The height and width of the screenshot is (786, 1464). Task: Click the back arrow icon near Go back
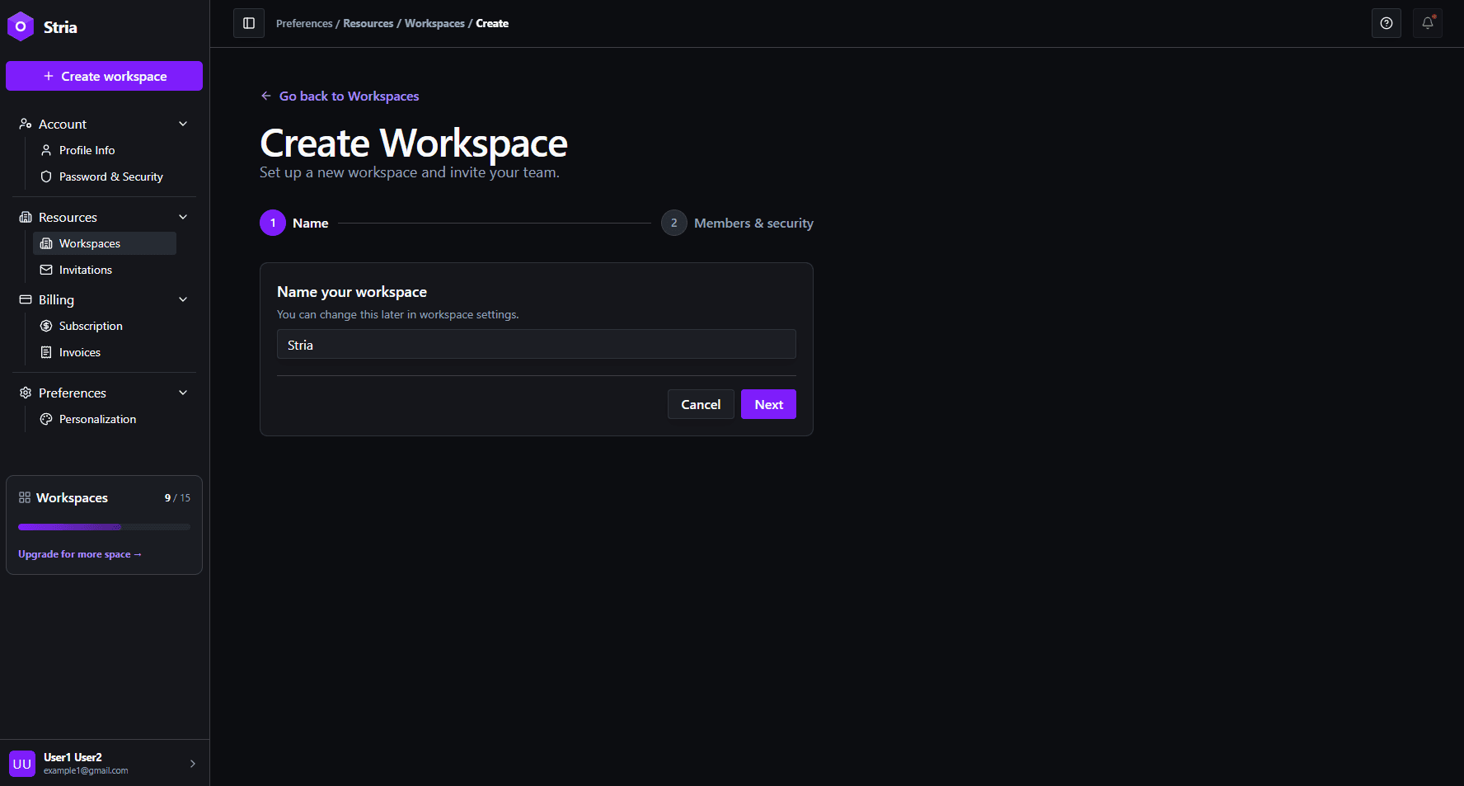point(266,96)
